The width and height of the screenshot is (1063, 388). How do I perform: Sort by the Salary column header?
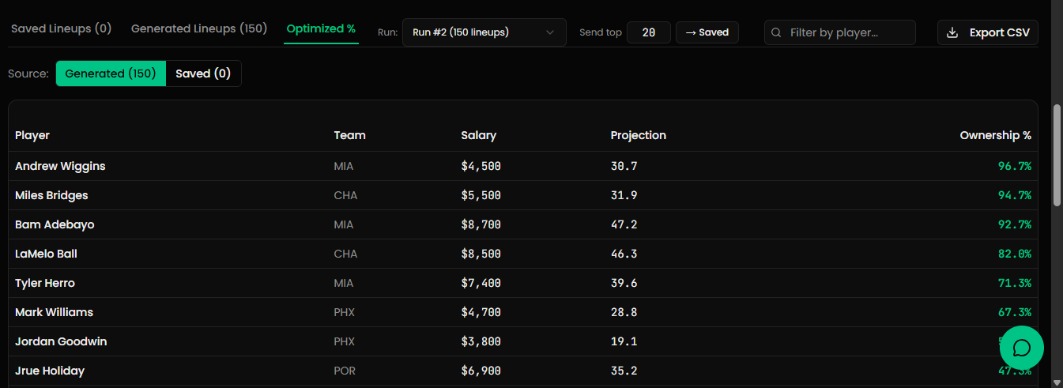478,135
